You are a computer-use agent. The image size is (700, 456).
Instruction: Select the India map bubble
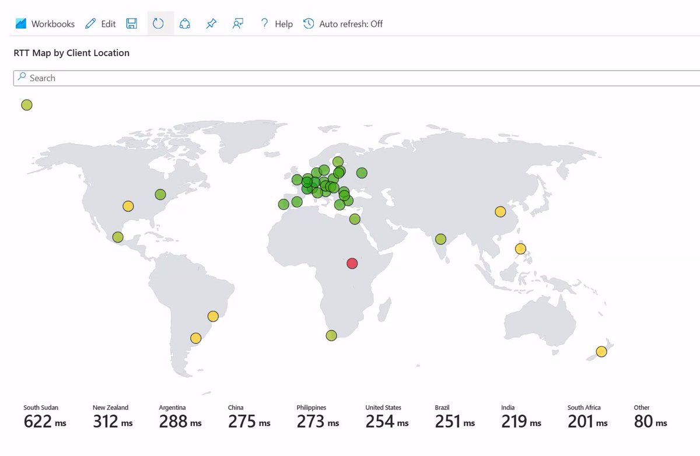(x=440, y=239)
